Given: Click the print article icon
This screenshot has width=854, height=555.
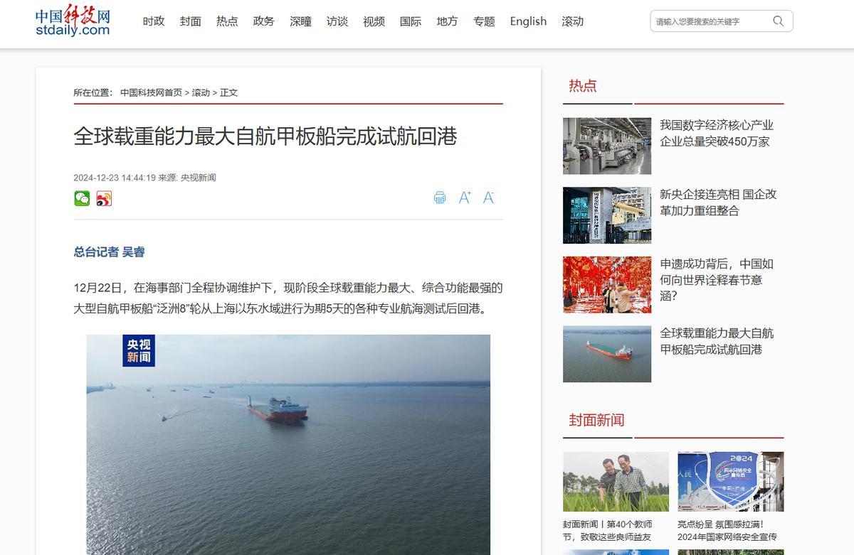Looking at the screenshot, I should (x=440, y=198).
